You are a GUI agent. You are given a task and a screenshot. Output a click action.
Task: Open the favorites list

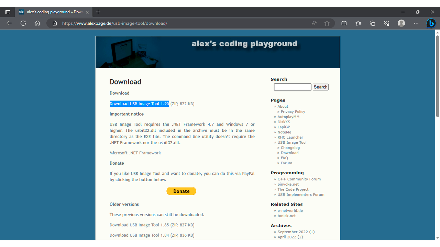pyautogui.click(x=358, y=23)
